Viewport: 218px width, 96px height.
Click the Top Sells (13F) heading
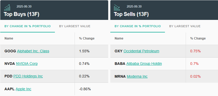coord(131,14)
